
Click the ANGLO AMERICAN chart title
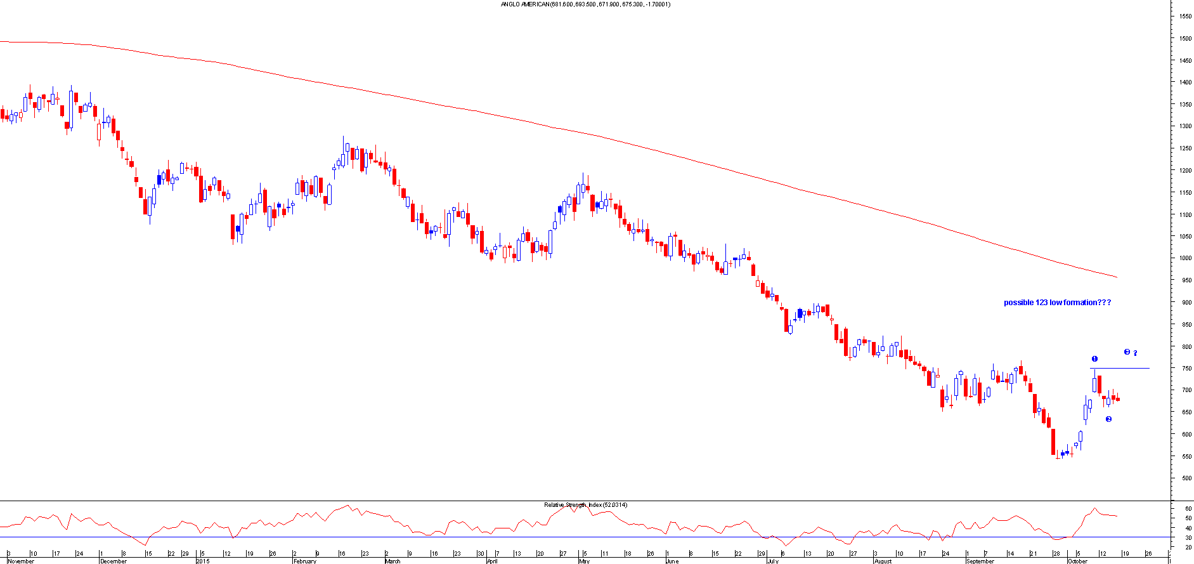pos(585,4)
